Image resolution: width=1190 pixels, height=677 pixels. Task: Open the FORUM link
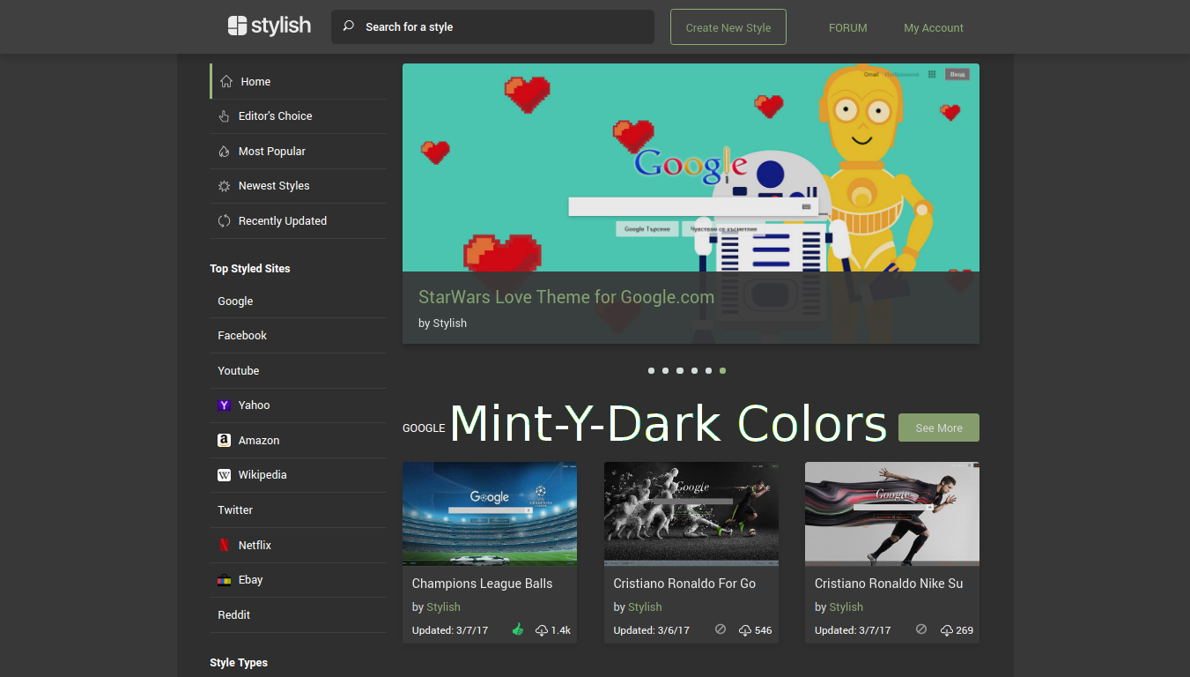pyautogui.click(x=848, y=27)
